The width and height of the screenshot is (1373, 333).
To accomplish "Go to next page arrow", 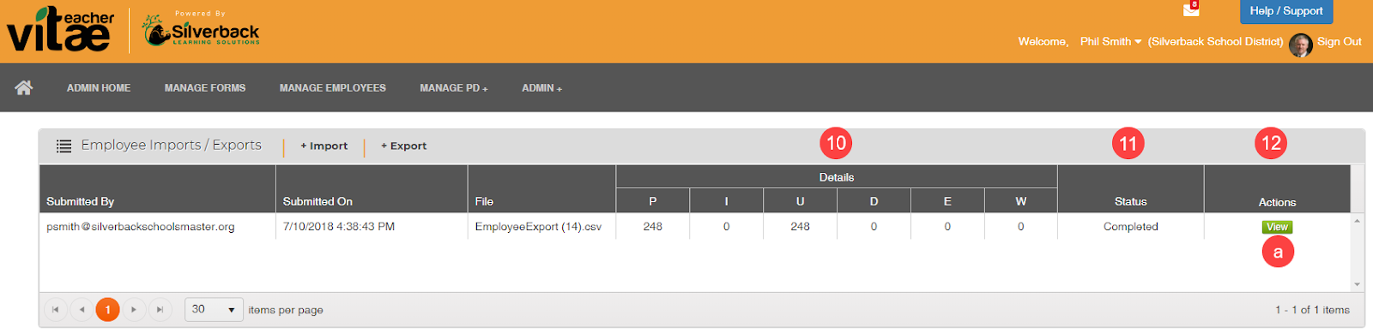I will tap(134, 310).
